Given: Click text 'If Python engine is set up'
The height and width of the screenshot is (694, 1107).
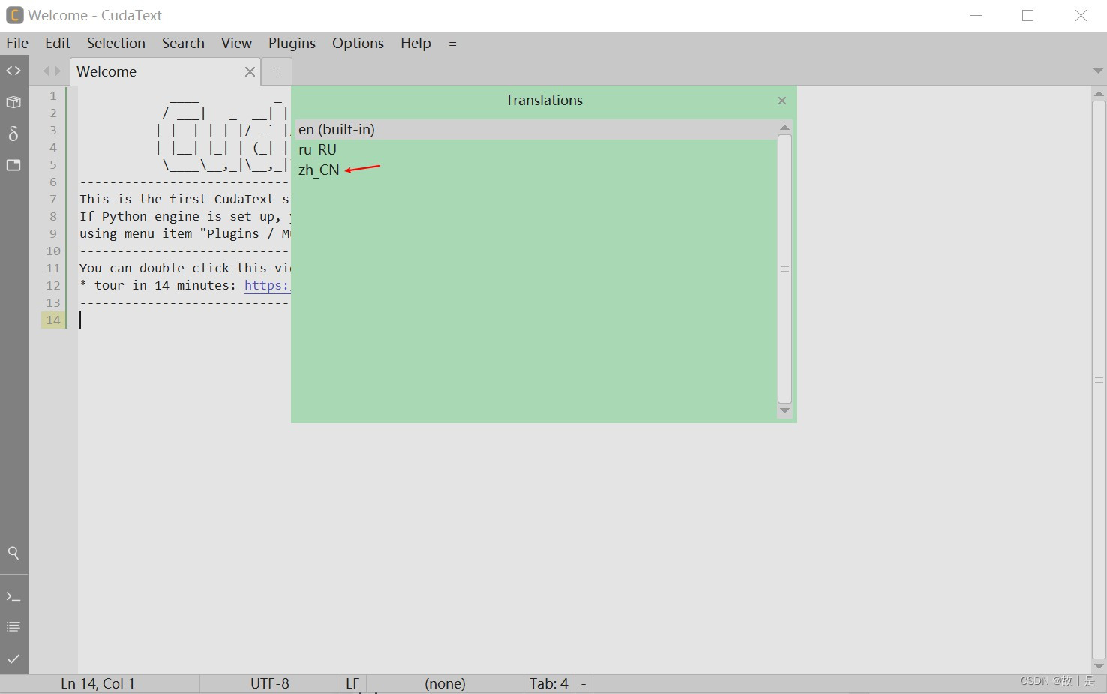Looking at the screenshot, I should tap(177, 216).
